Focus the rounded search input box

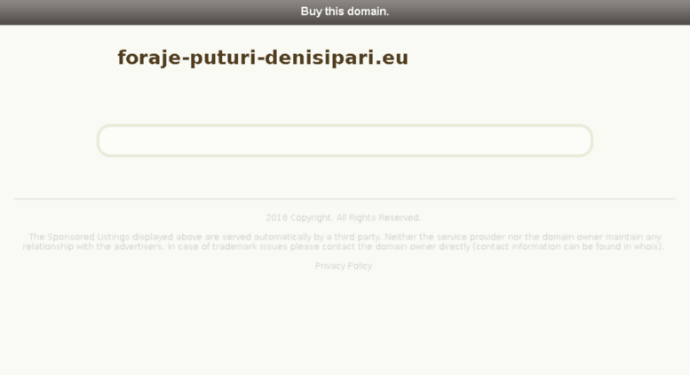[345, 141]
